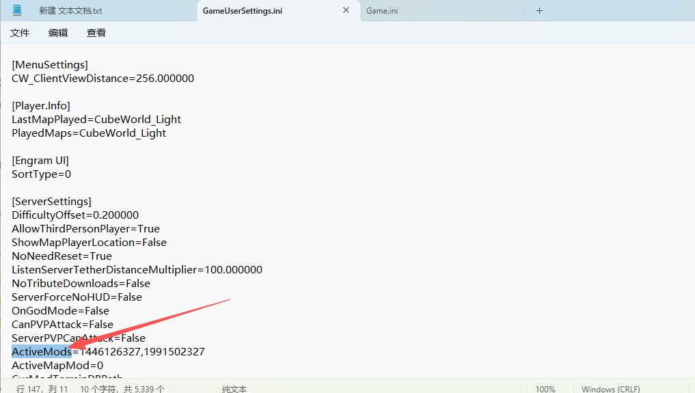Open the 编辑 menu
695x393 pixels.
pos(58,33)
